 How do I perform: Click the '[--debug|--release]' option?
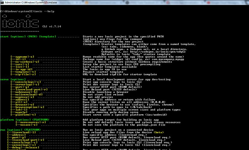(x=23, y=148)
